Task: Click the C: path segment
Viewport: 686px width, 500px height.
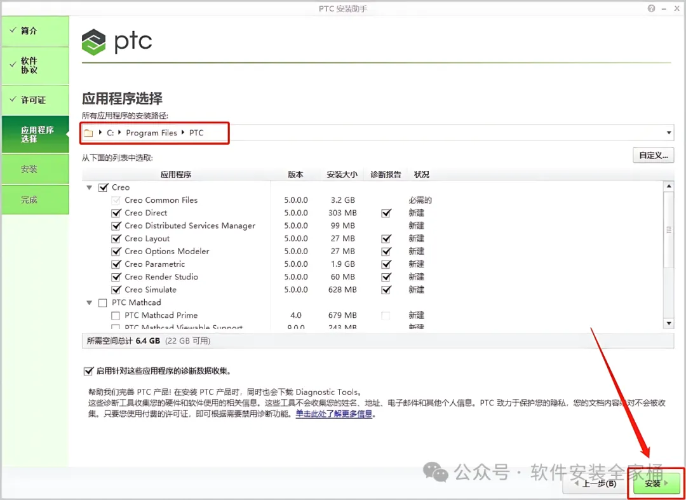Action: 111,133
